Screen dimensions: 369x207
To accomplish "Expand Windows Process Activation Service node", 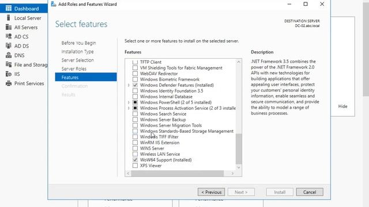I will coord(129,108).
